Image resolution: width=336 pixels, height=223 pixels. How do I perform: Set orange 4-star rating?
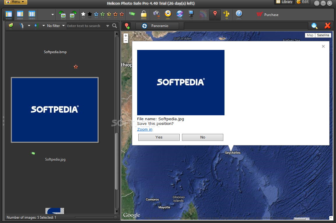(x=115, y=14)
